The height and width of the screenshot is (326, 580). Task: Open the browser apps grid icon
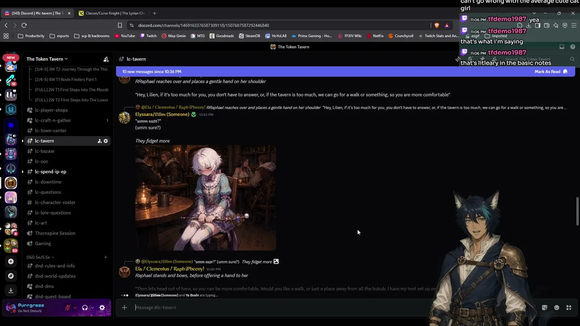[x=6, y=36]
